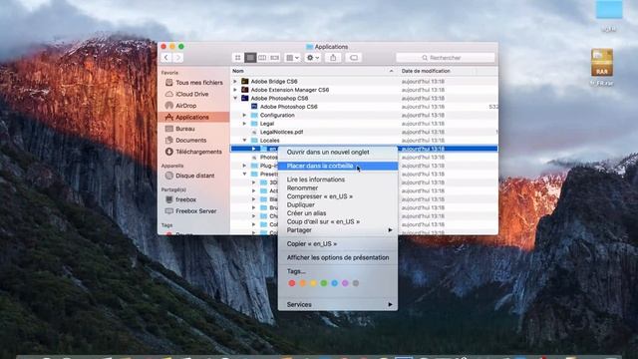The width and height of the screenshot is (638, 359).
Task: Apply the yellow tag color
Action: [x=313, y=283]
